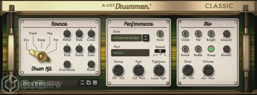The image size is (257, 95).
Task: Select the Dry drum kit option
Action: click(26, 40)
